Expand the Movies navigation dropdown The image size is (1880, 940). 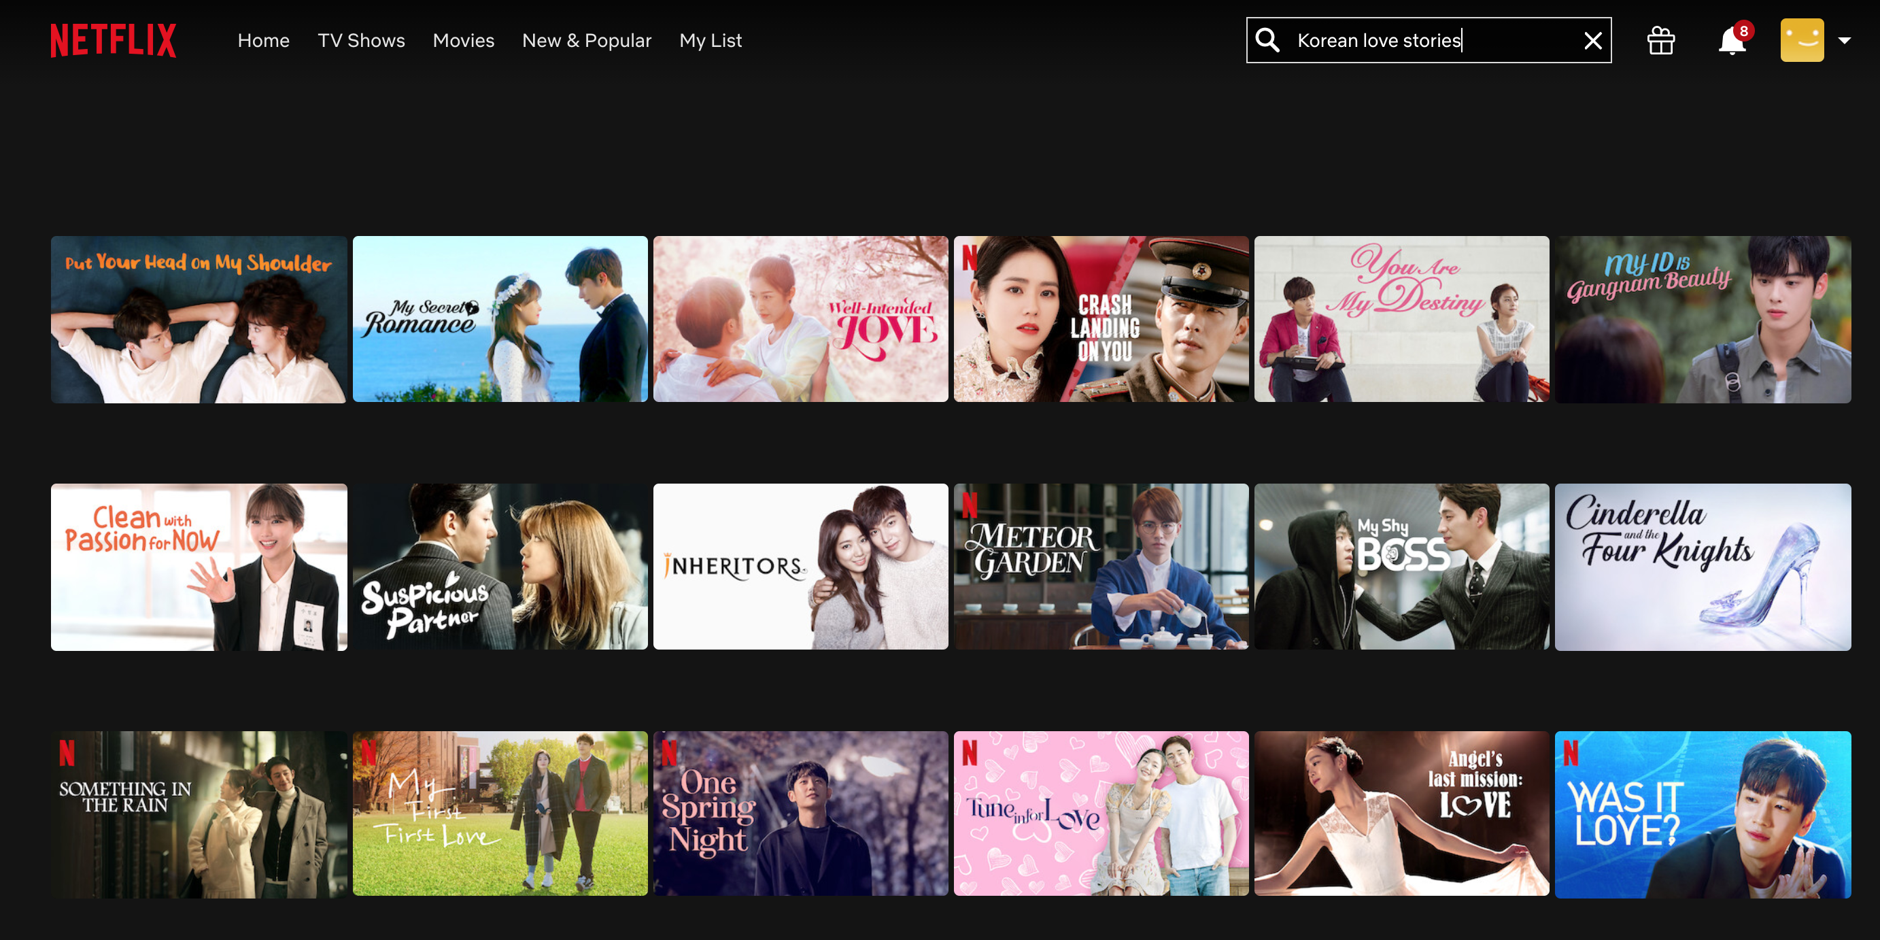[463, 39]
